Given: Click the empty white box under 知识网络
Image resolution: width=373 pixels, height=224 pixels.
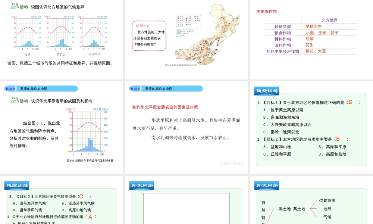Looking at the screenshot, I should [x=186, y=208].
